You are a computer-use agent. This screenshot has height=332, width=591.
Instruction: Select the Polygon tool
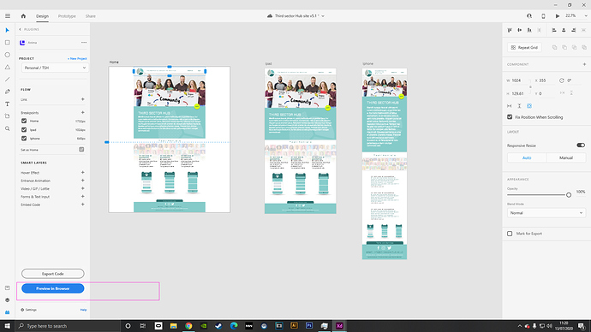tap(7, 67)
